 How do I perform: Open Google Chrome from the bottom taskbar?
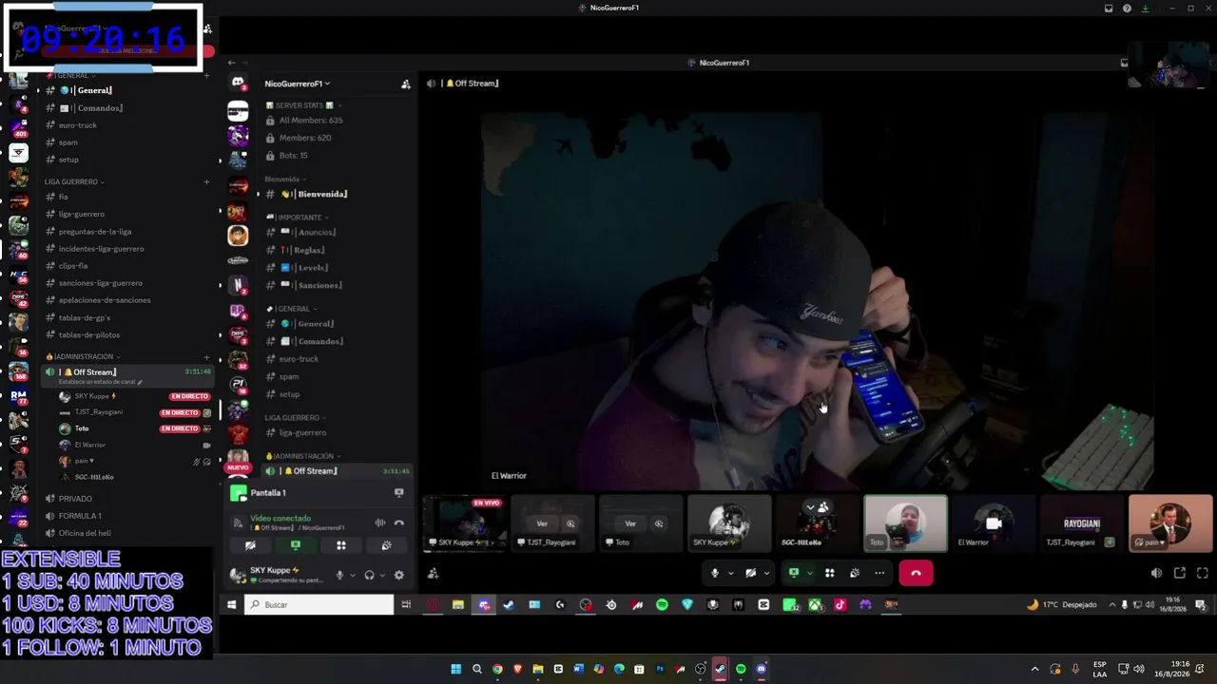[x=497, y=669]
